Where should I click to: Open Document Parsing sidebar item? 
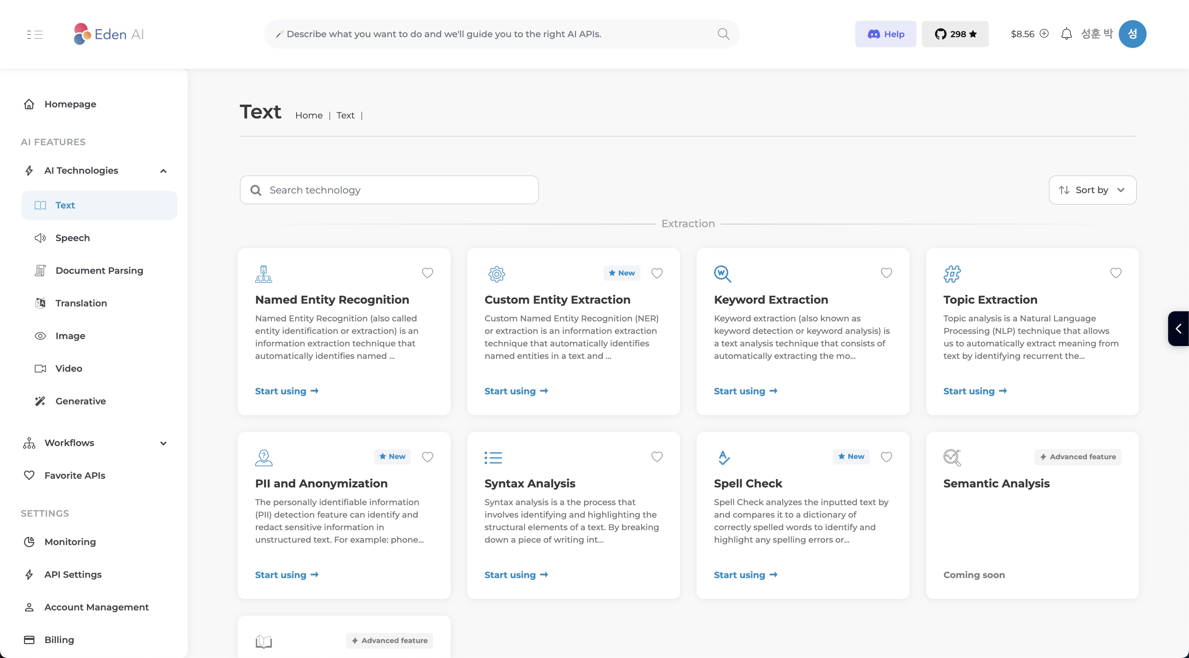pos(99,271)
